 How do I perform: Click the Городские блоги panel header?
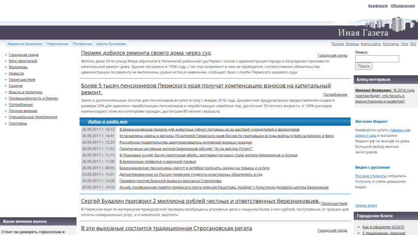(386, 216)
